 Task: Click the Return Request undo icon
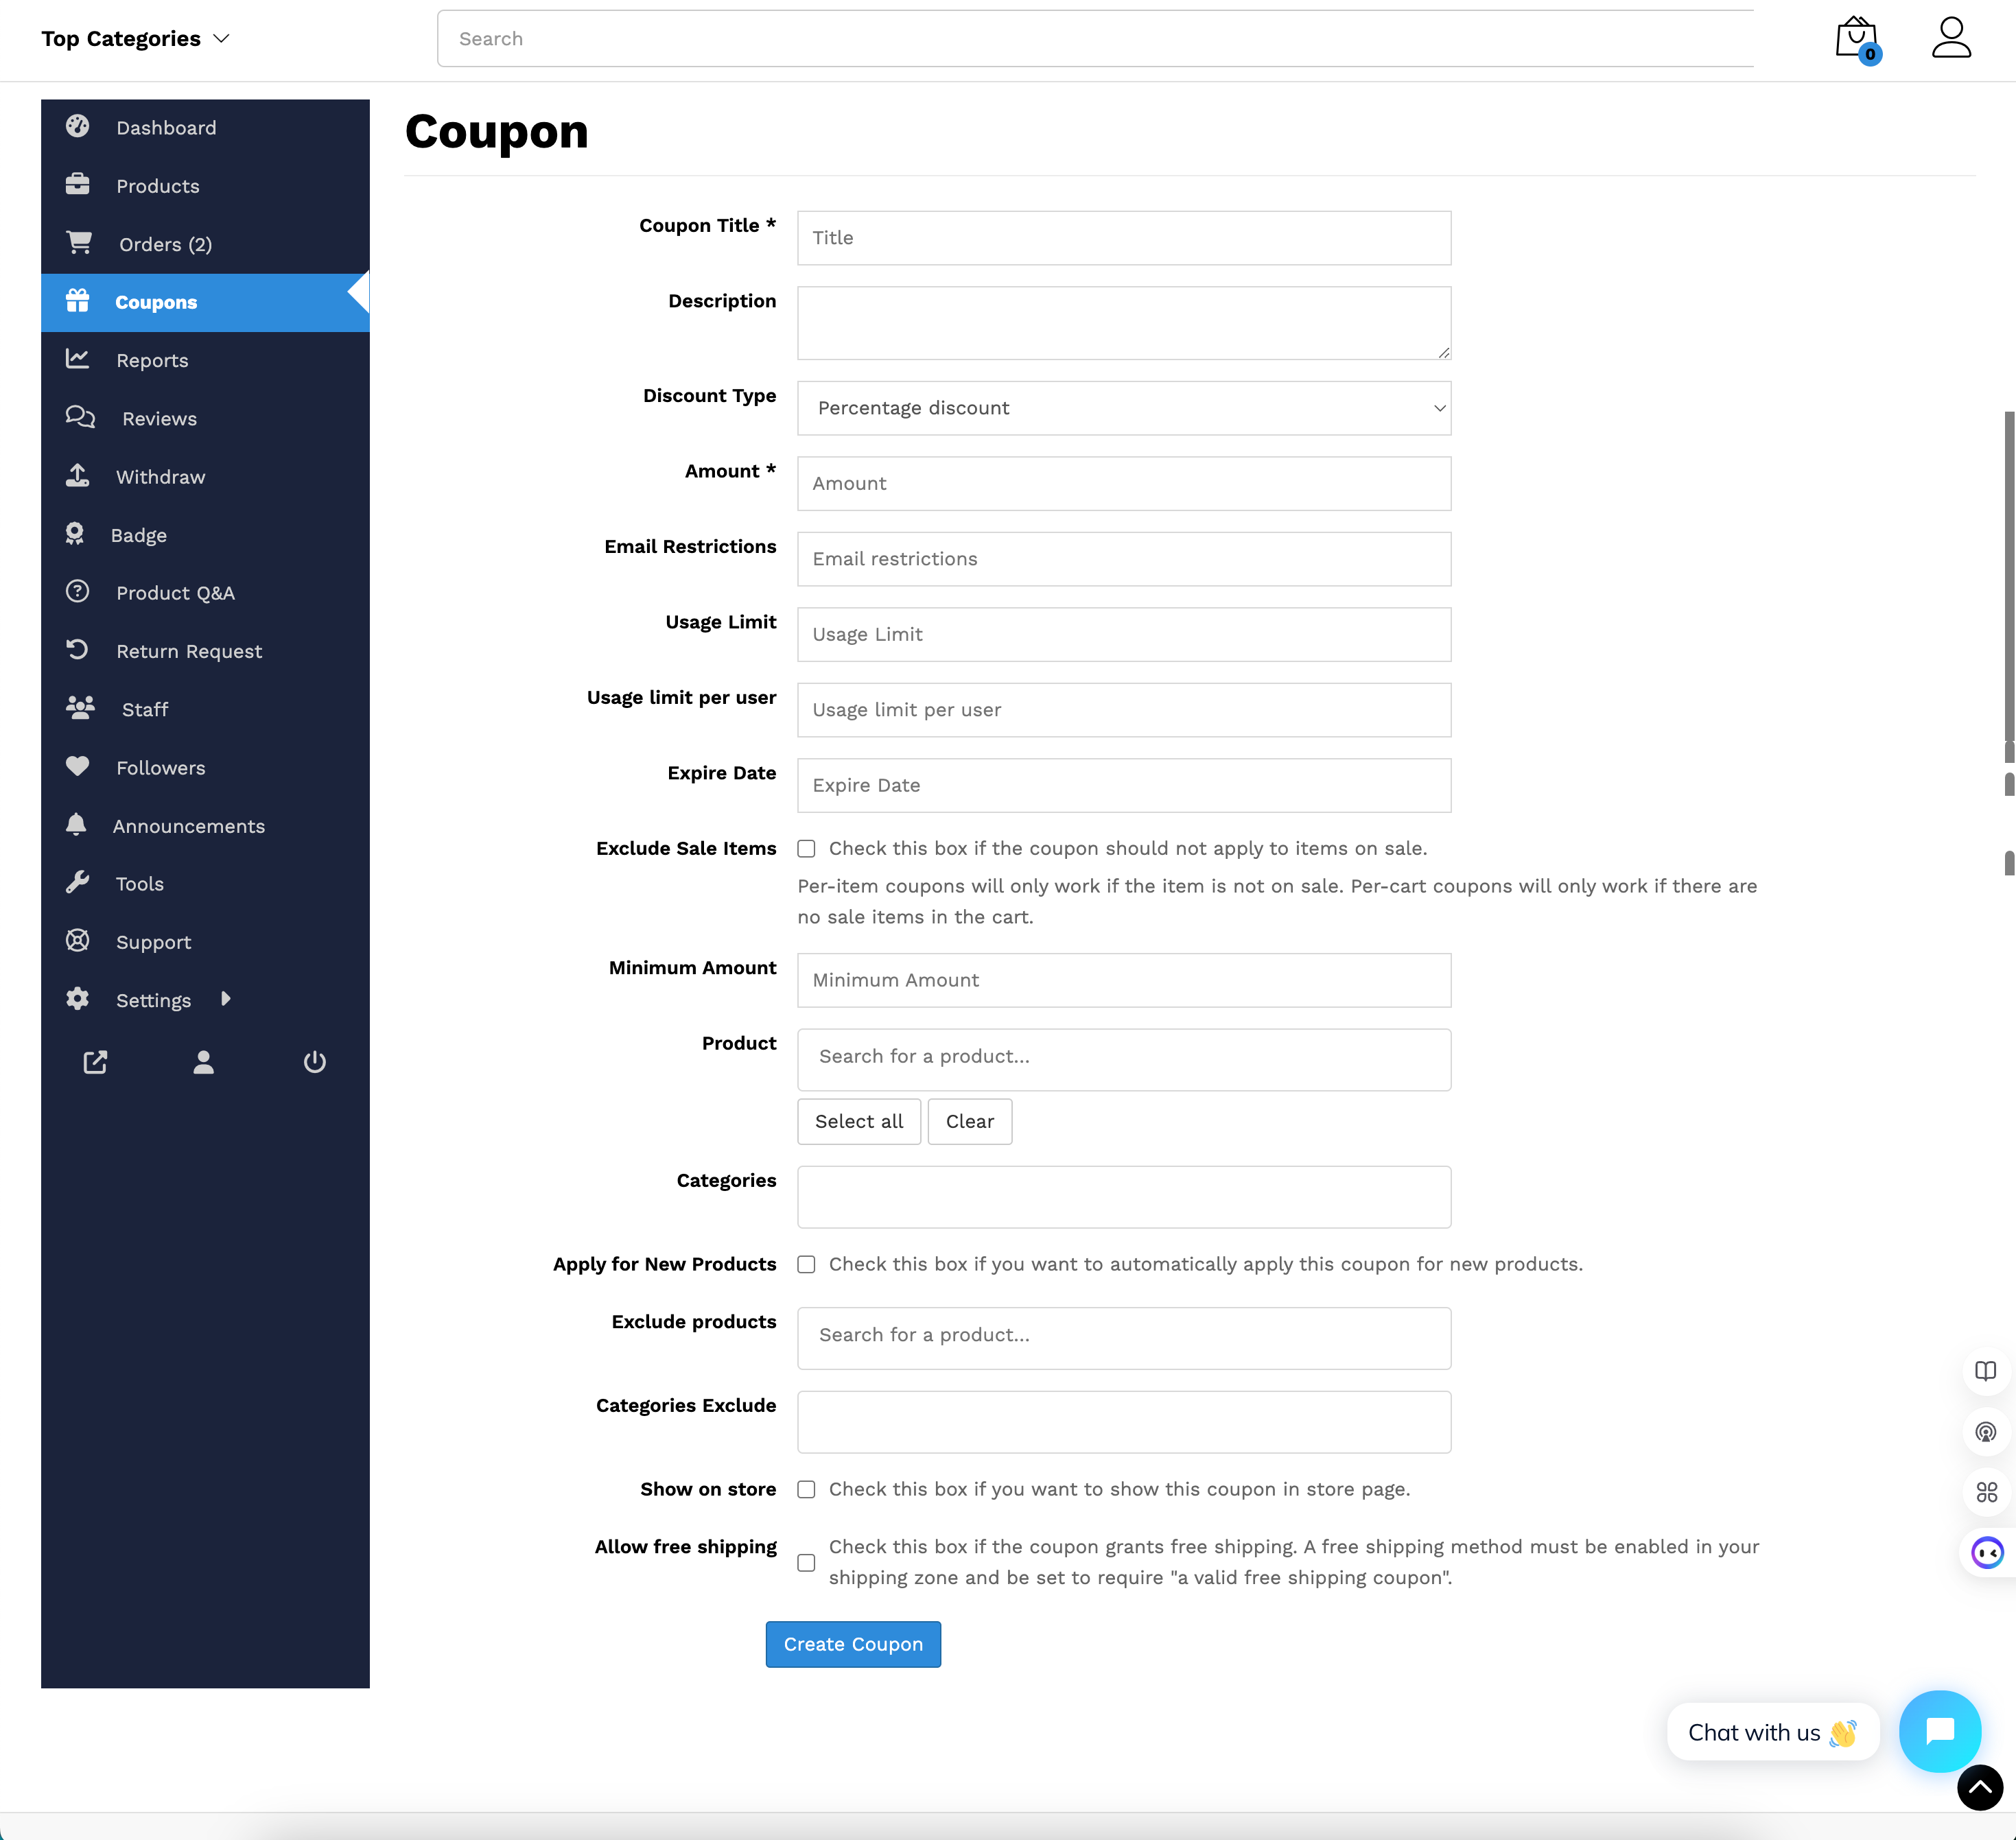point(77,649)
